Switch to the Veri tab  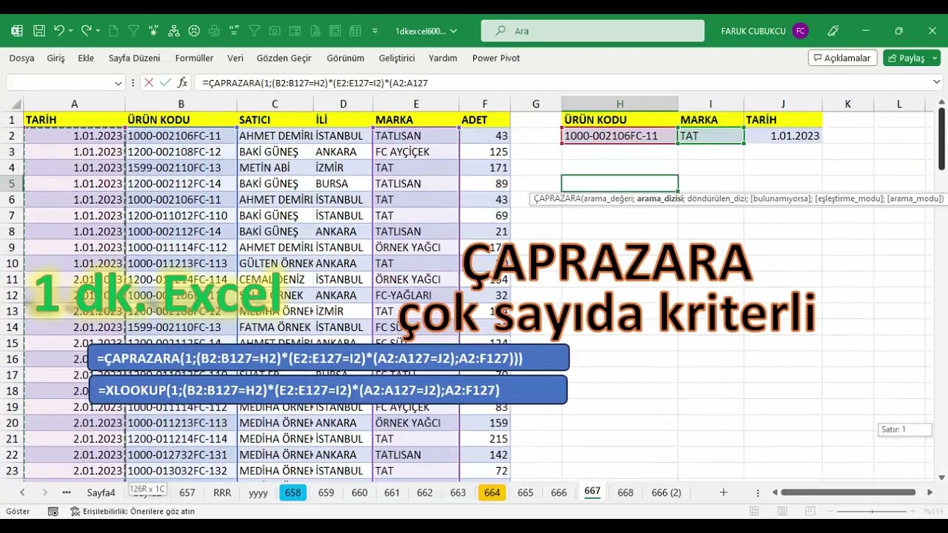tap(236, 58)
